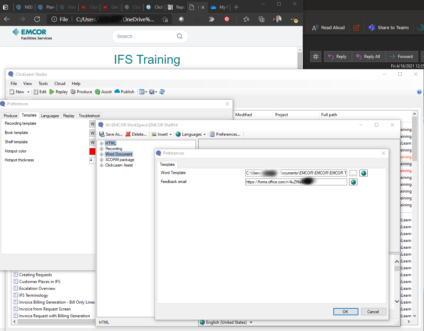Open the browser Favorites list
424x331 pixels.
[x=246, y=19]
